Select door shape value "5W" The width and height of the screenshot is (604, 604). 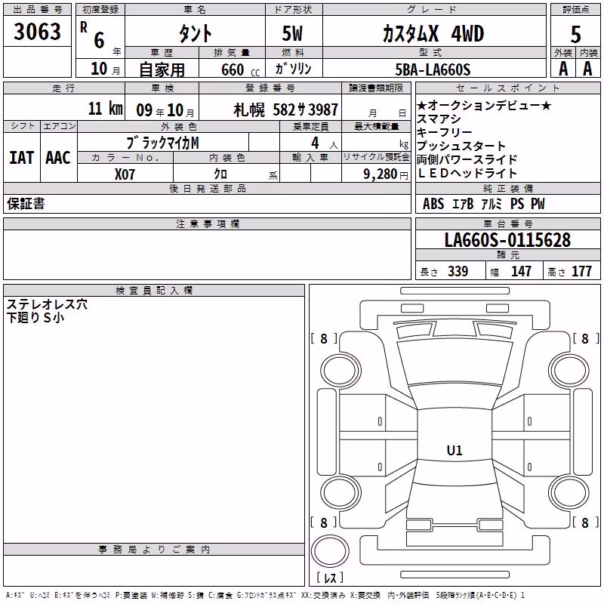tap(293, 33)
